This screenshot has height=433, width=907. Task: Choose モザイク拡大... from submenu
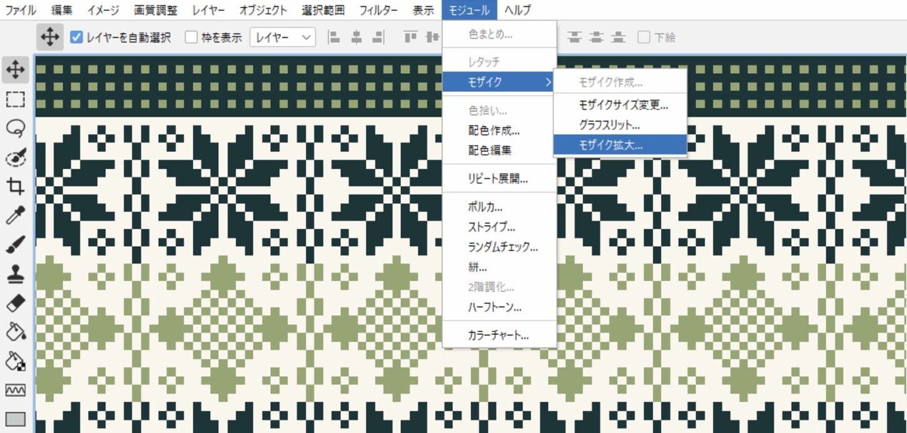pos(620,145)
